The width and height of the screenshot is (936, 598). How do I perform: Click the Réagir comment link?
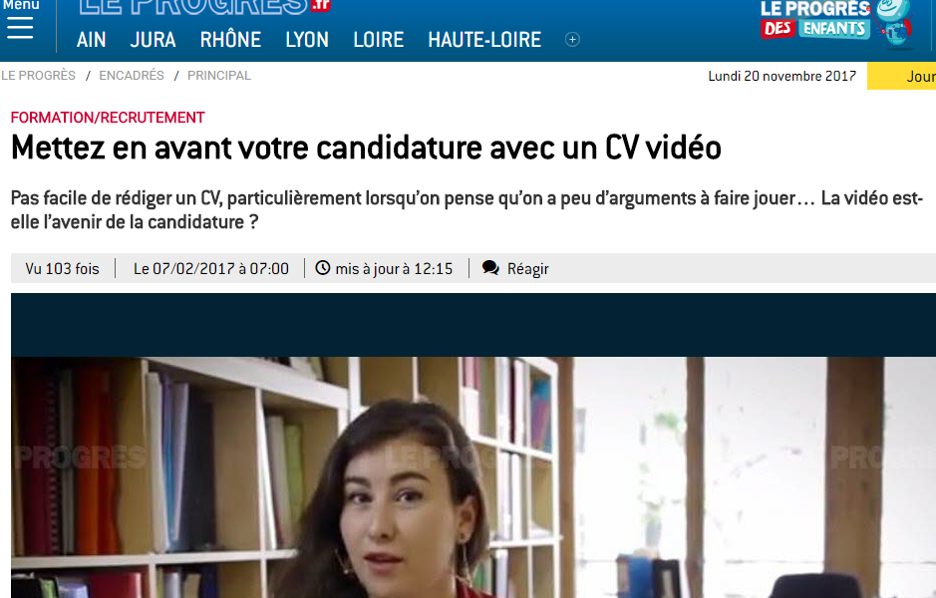527,269
